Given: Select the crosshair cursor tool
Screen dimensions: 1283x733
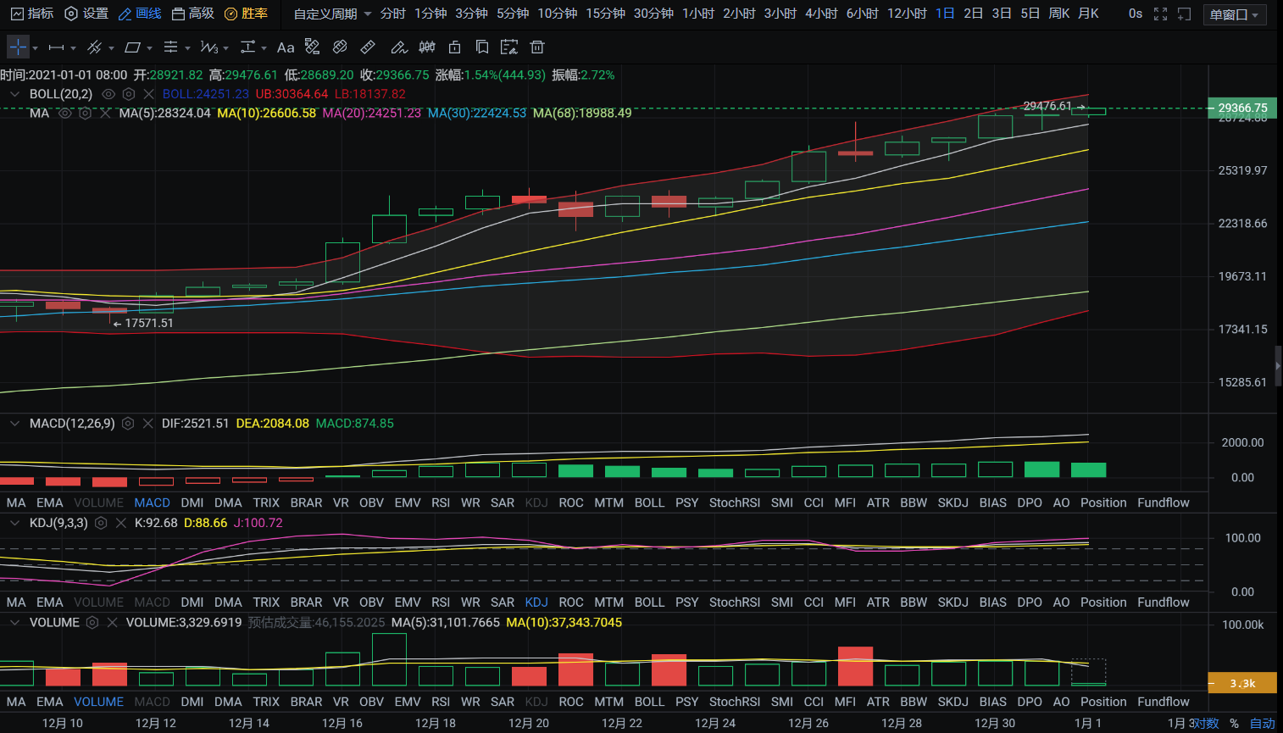Looking at the screenshot, I should click(18, 47).
